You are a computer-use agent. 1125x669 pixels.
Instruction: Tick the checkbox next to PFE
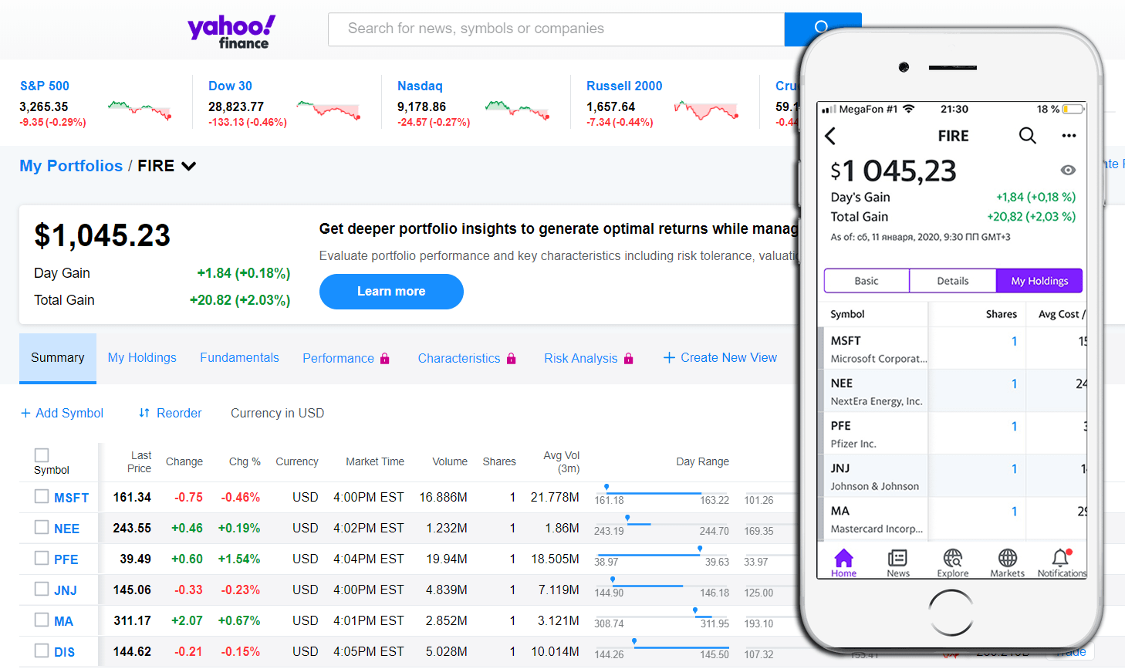click(42, 559)
